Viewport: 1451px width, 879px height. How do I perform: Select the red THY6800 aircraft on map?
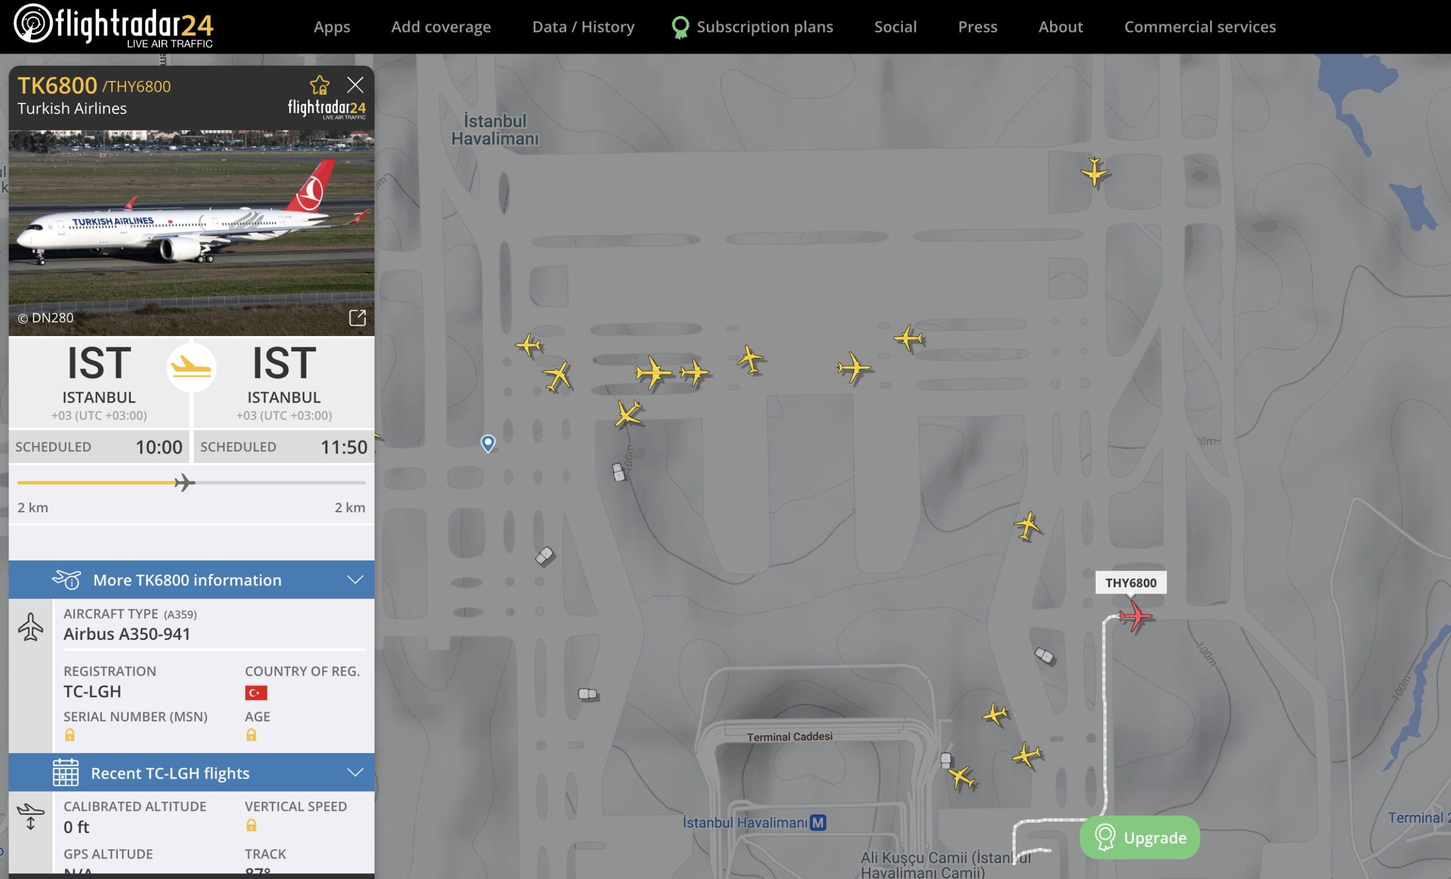click(1134, 617)
